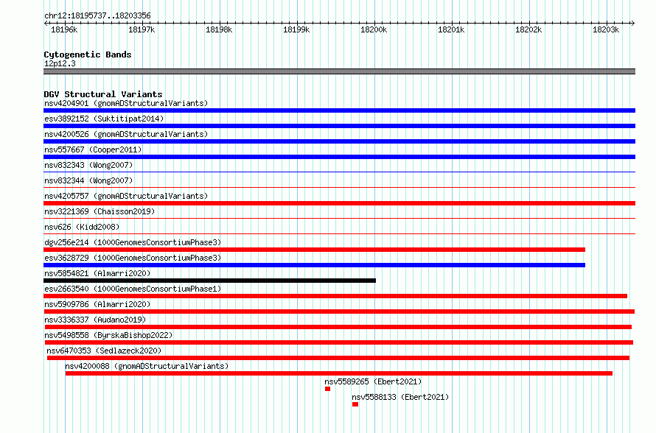Image resolution: width=656 pixels, height=433 pixels.
Task: Open the nsv6470353 Sedlazeck2020 label
Action: click(x=104, y=351)
